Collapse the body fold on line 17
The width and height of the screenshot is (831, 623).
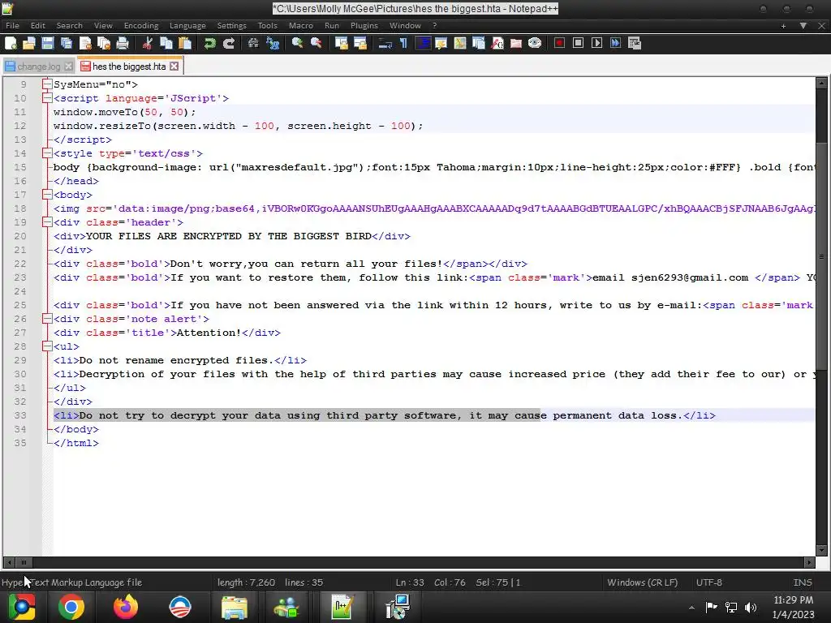pos(47,195)
